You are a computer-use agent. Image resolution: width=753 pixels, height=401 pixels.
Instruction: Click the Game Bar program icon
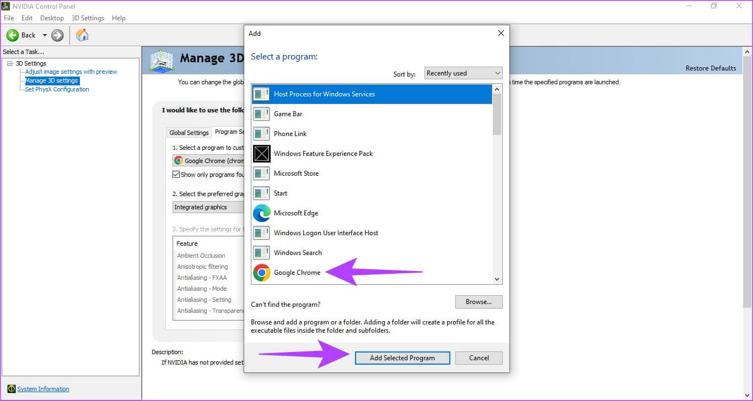(x=261, y=114)
